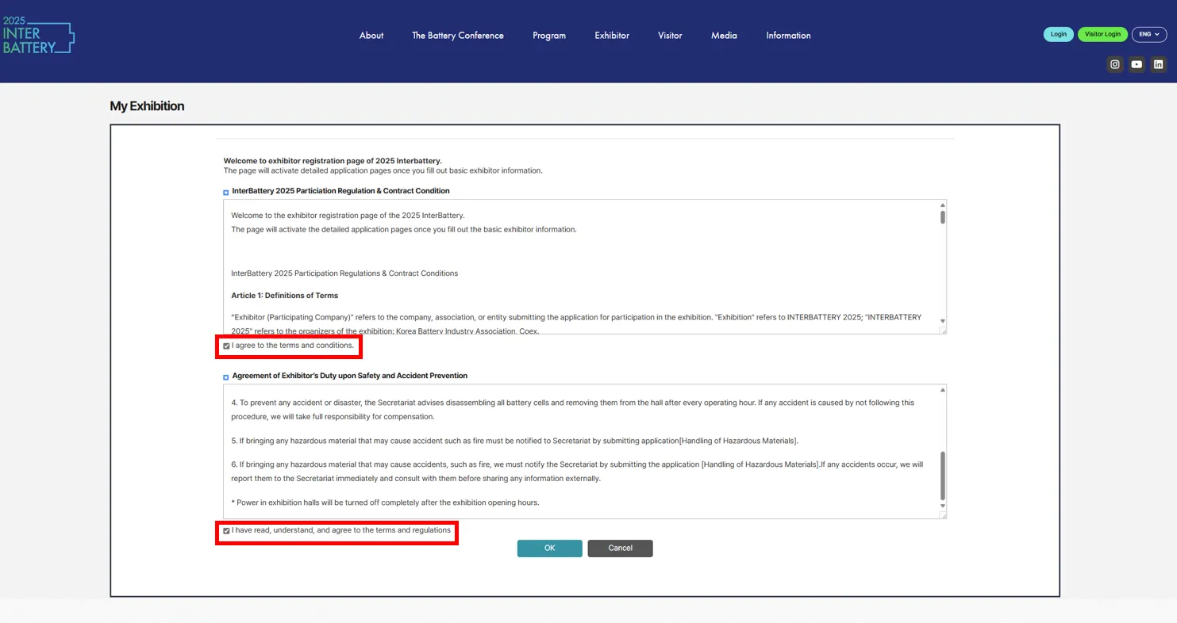The image size is (1177, 623).
Task: Toggle 'I have read, understand, and agree' checkbox
Action: (x=226, y=531)
